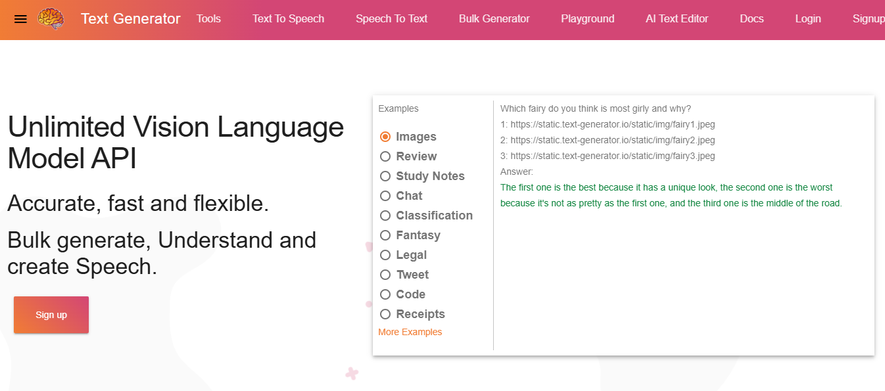Select the Classification example
This screenshot has height=391, width=885.
pyautogui.click(x=385, y=216)
